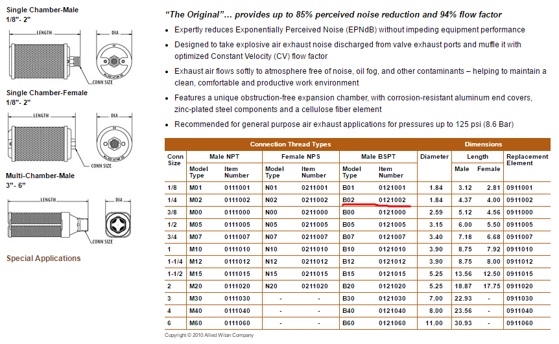Viewport: 559px width, 344px height.
Task: Click the Single Chamber-Male heading
Action: pyautogui.click(x=42, y=10)
